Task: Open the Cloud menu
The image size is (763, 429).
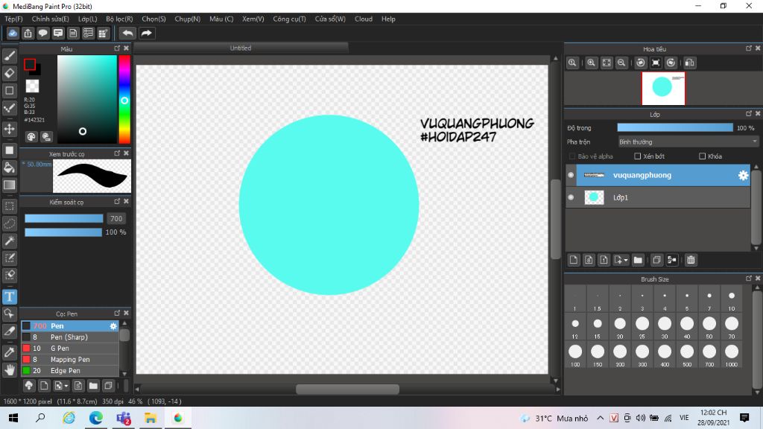Action: pyautogui.click(x=364, y=19)
